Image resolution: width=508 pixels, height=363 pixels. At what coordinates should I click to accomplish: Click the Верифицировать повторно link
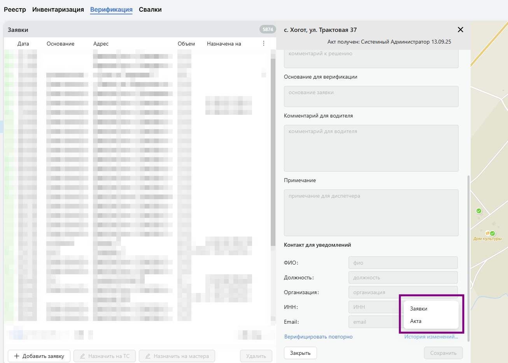coord(318,337)
